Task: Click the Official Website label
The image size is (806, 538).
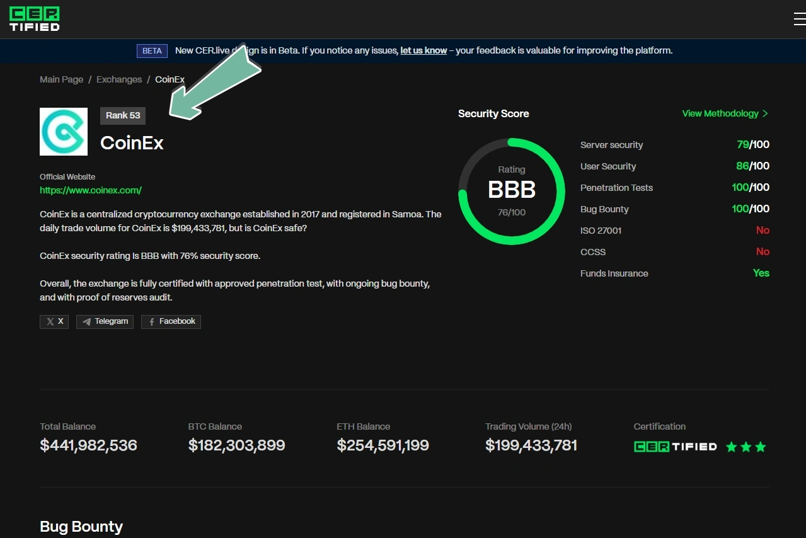Action: (67, 177)
